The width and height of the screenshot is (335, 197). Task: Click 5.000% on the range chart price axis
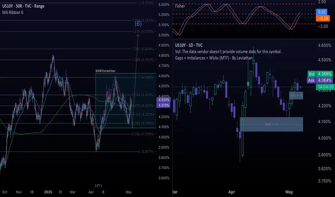(164, 35)
